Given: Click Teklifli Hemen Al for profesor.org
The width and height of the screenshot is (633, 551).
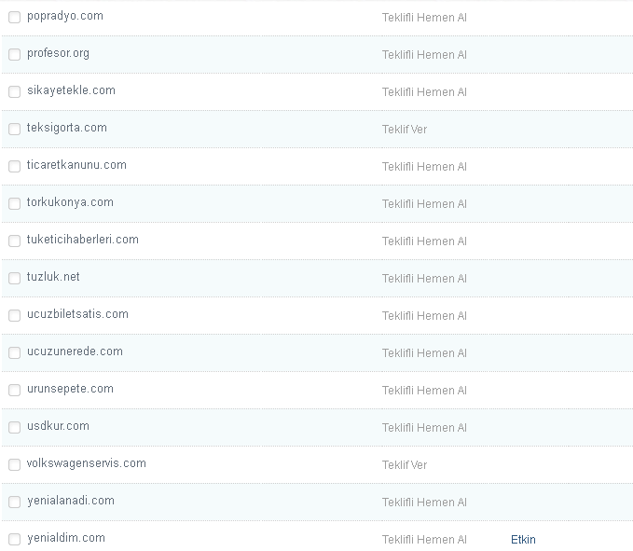Looking at the screenshot, I should tap(424, 55).
